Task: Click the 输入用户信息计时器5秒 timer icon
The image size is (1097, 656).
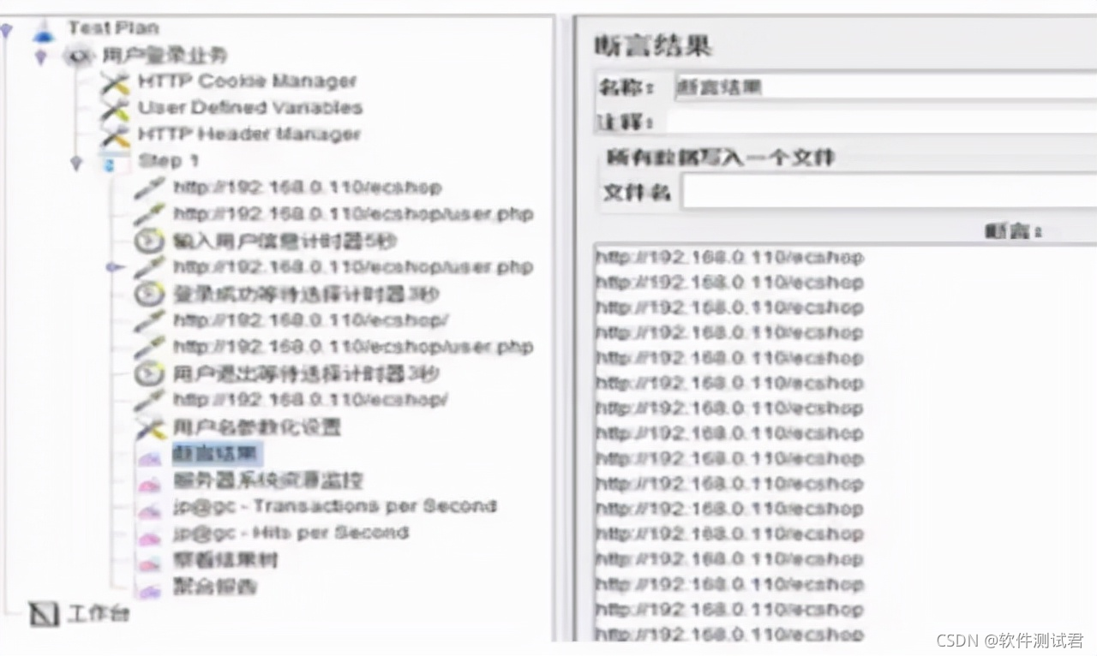Action: 153,240
